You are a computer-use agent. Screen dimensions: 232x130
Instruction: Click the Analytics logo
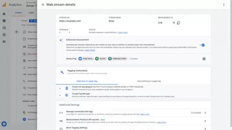pos(4,5)
